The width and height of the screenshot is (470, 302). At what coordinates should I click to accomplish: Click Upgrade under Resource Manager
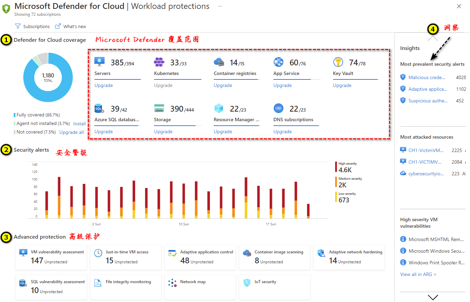pyautogui.click(x=223, y=131)
